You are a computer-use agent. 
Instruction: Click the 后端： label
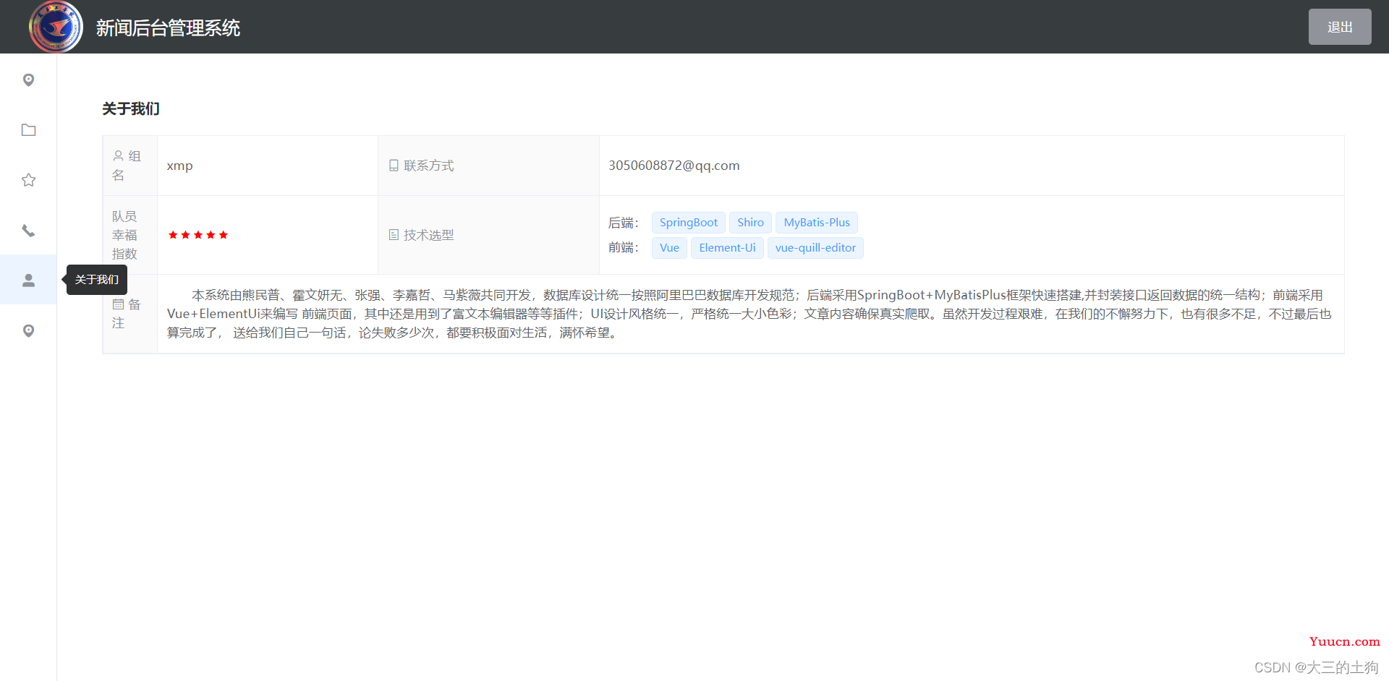(x=624, y=223)
